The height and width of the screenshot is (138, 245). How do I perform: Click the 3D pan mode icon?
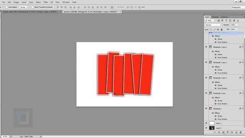tap(136, 7)
